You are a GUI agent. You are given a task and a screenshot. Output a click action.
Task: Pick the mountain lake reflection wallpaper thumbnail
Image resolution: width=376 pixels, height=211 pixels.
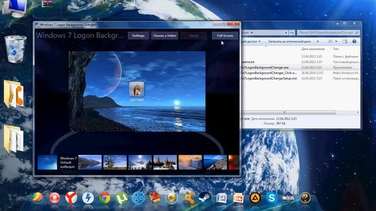pyautogui.click(x=90, y=162)
